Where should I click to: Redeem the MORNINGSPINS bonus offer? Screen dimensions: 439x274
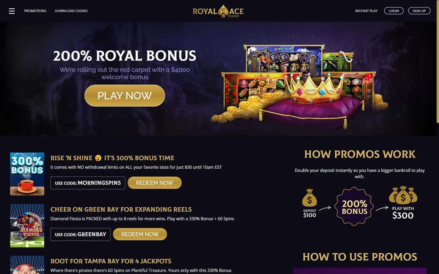coord(155,183)
